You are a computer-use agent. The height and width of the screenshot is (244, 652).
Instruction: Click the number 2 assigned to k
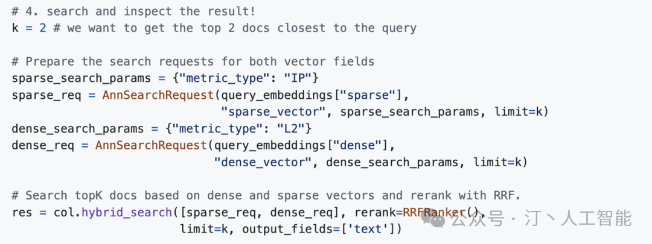pos(43,28)
